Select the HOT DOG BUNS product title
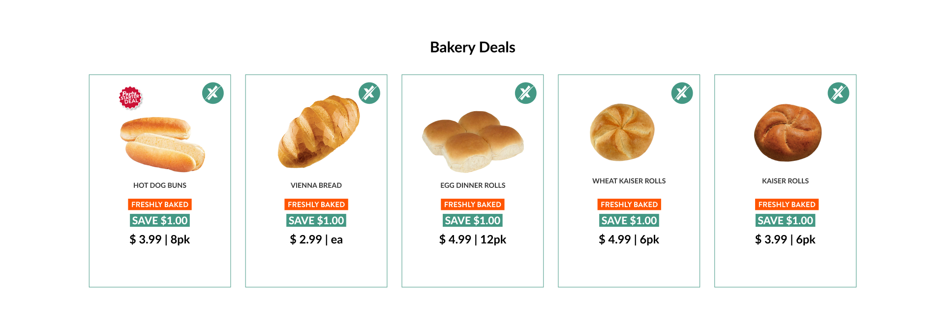 [160, 185]
